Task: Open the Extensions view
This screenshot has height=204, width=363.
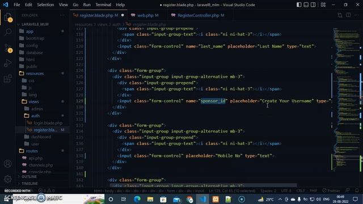Action: pyautogui.click(x=7, y=78)
